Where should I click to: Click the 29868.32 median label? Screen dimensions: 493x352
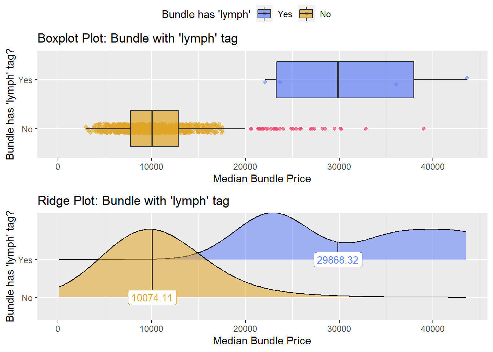tap(338, 260)
